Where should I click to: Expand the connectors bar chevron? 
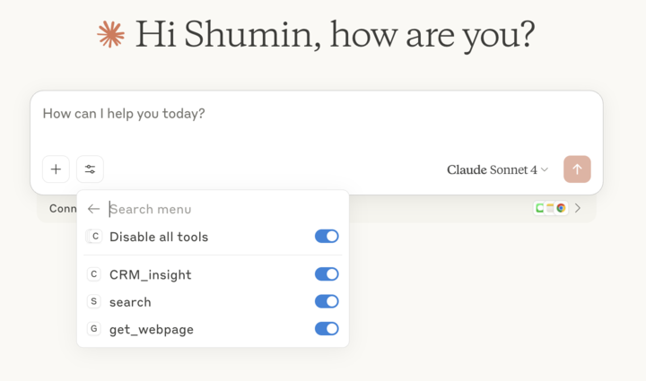tap(578, 208)
